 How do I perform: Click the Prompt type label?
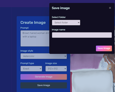[x=27, y=63]
